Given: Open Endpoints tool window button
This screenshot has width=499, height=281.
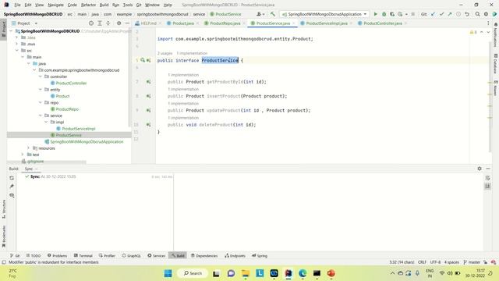Looking at the screenshot, I should (x=235, y=255).
